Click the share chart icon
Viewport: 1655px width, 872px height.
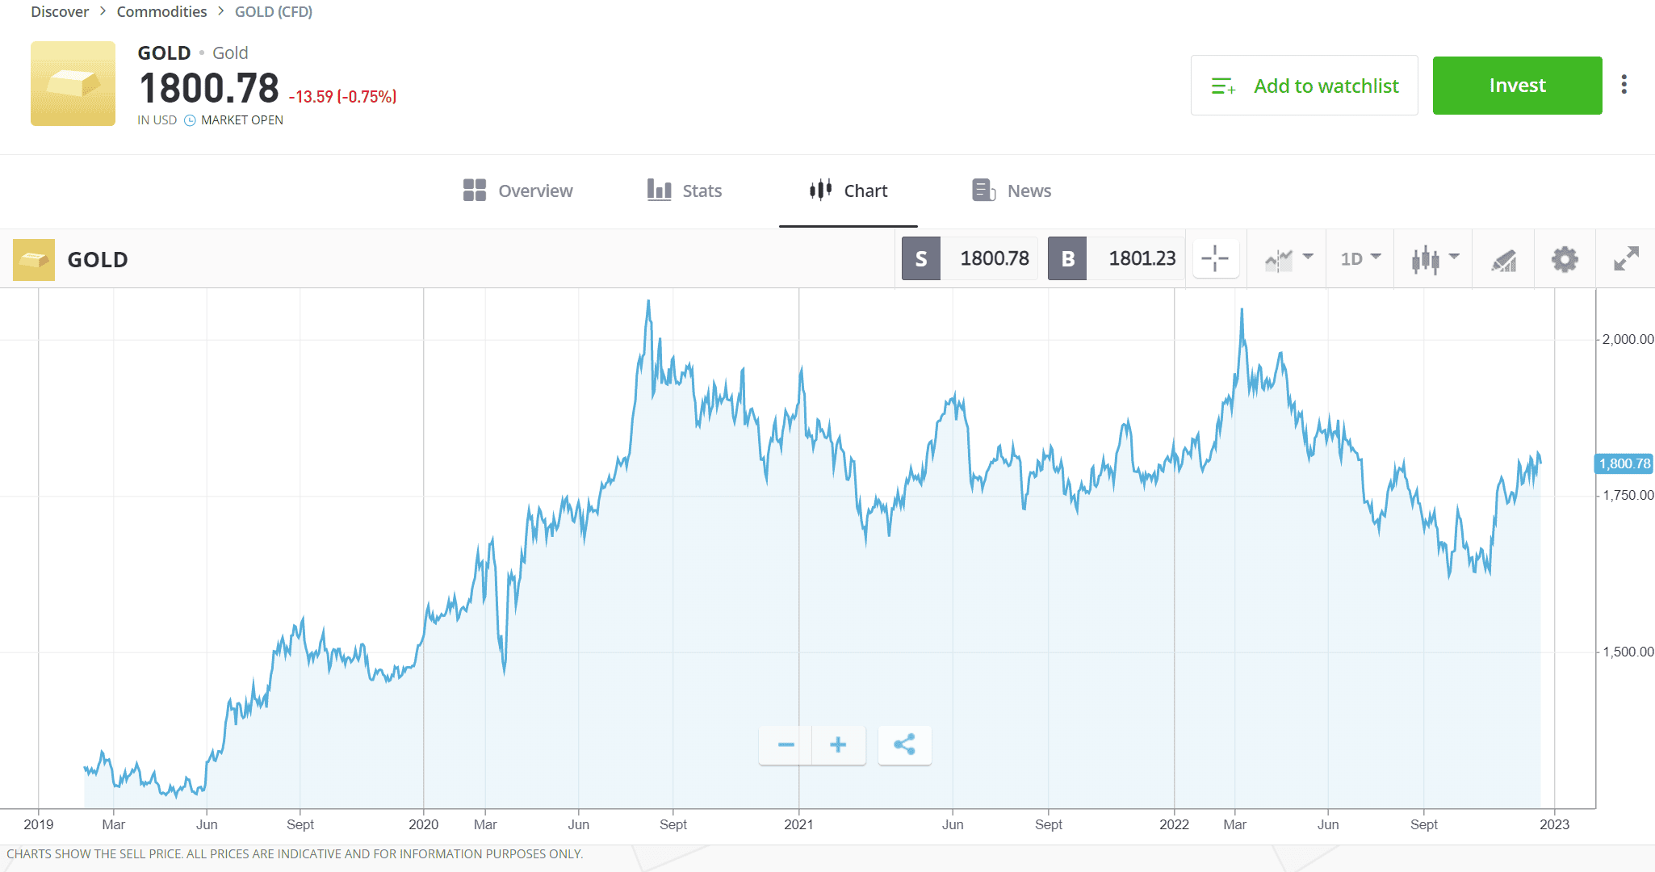[x=904, y=744]
